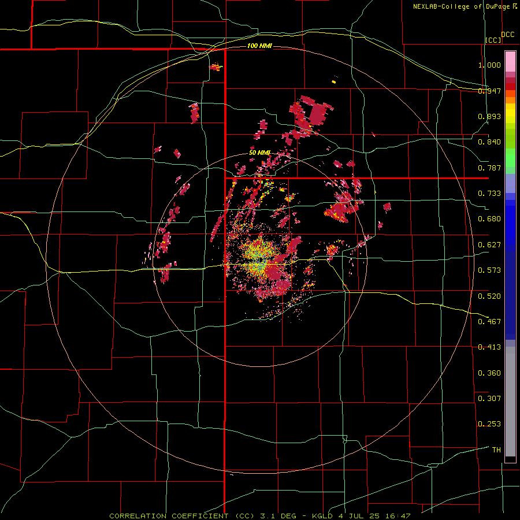
Task: Click the 0.467 scale value
Action: pos(489,321)
